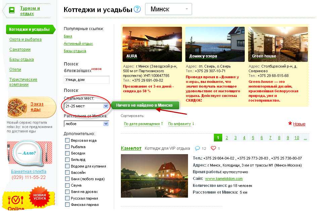Screen dimensions: 324x211
Task: Click the red heart favorites icon
Action: 213,148
